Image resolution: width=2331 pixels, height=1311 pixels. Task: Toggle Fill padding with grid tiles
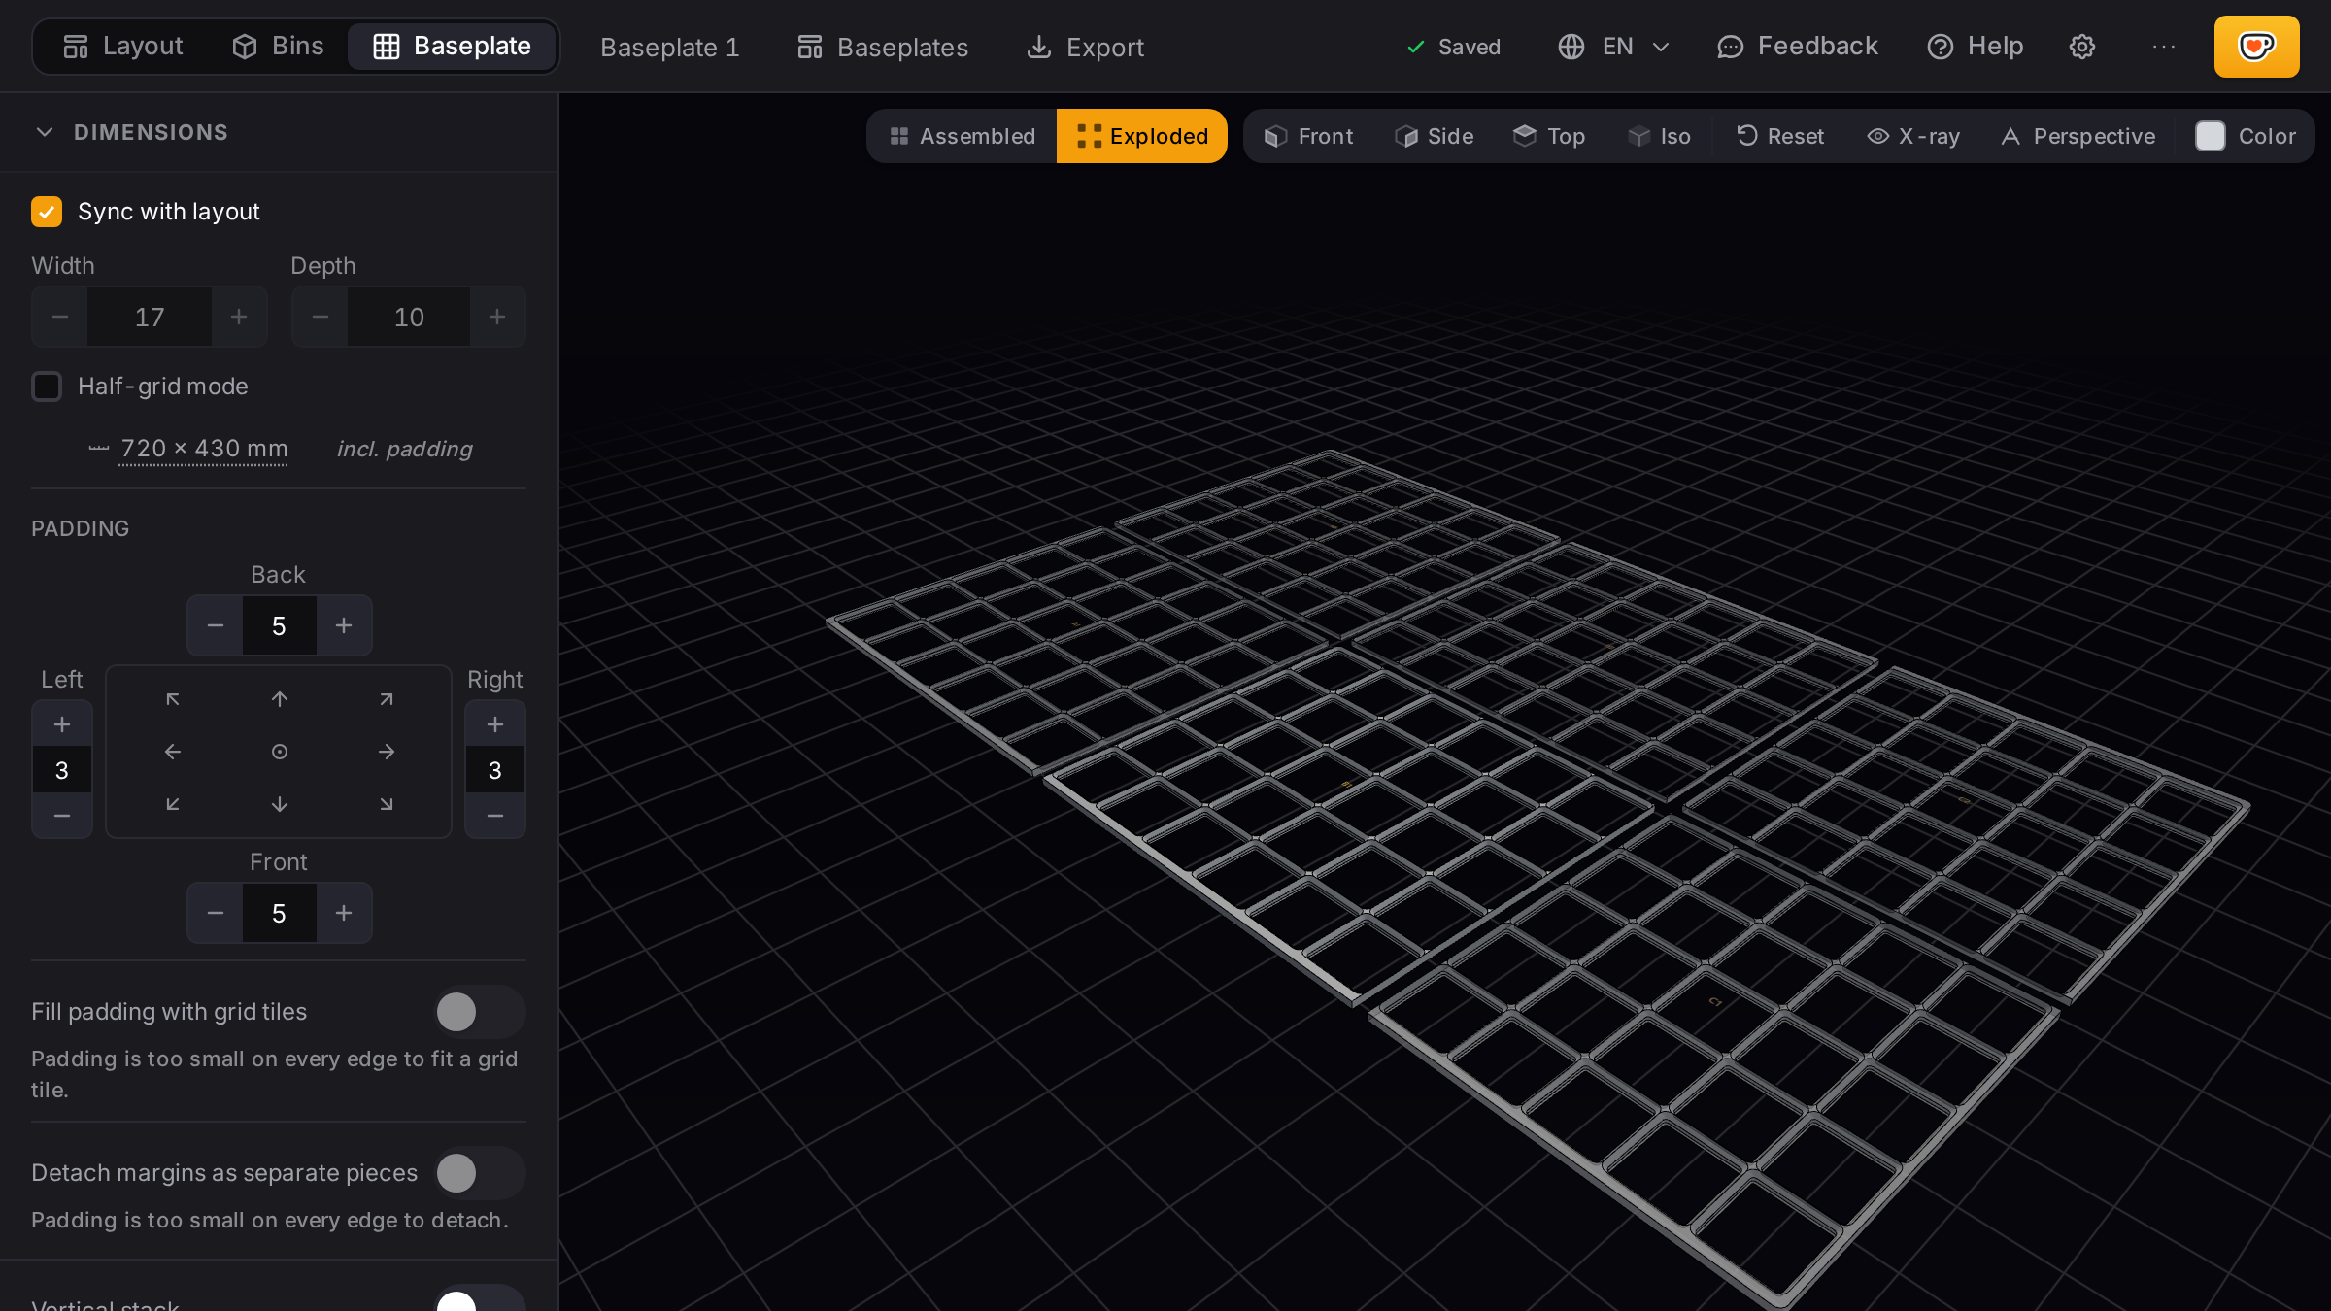479,1013
